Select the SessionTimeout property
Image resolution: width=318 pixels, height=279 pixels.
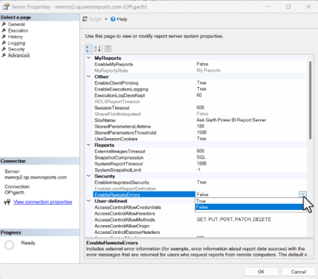(112, 108)
